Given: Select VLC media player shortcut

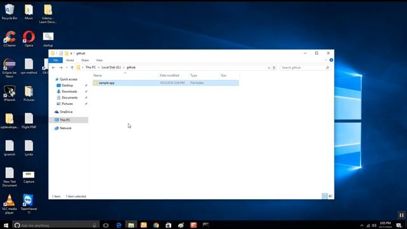Looking at the screenshot, I should pyautogui.click(x=10, y=204).
